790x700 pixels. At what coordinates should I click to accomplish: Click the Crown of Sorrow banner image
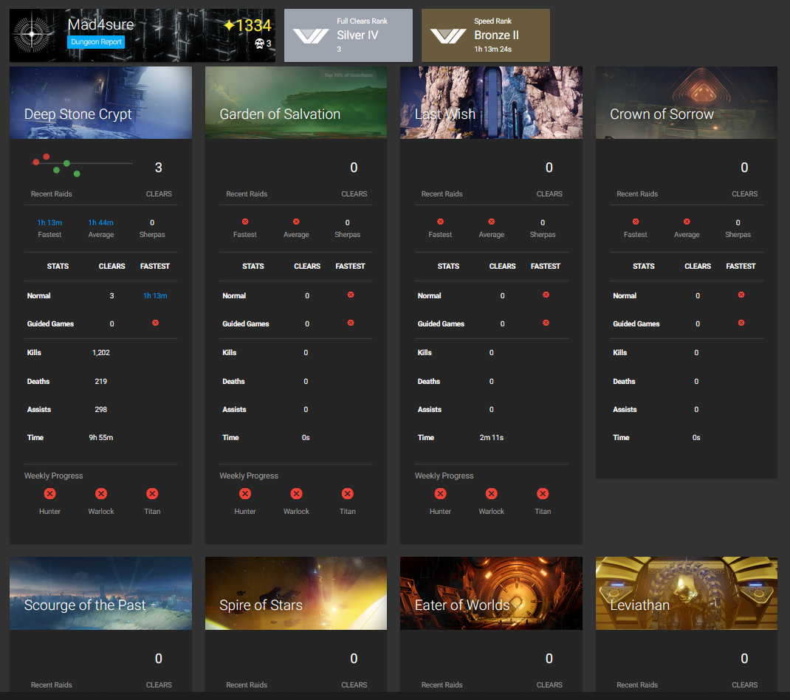[686, 103]
